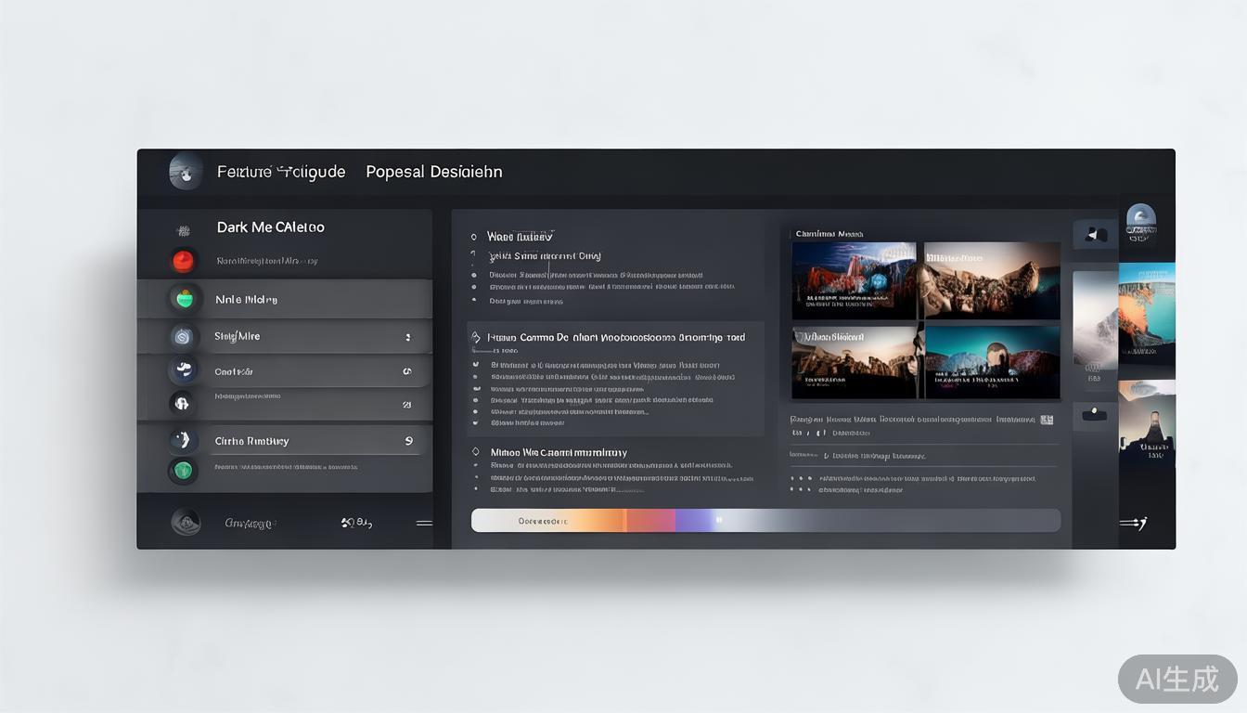Click the bottom green circle sidebar icon
1247x713 pixels.
tap(183, 471)
